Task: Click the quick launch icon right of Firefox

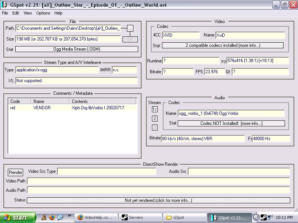Action: (60, 217)
